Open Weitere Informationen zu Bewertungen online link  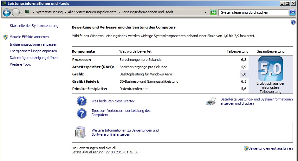point(125,132)
